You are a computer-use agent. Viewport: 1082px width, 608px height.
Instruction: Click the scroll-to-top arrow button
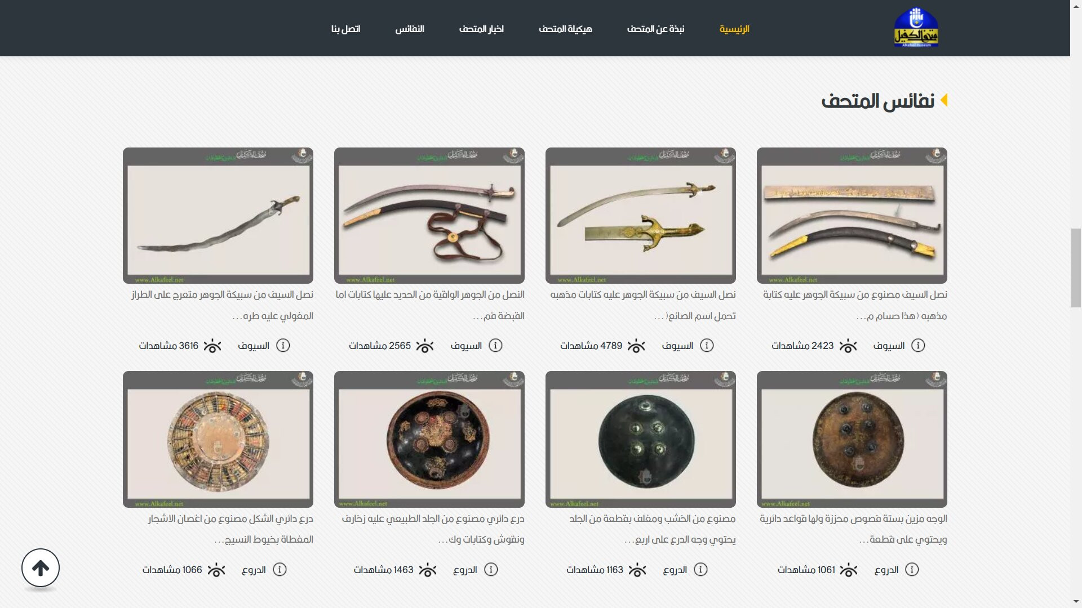coord(41,568)
